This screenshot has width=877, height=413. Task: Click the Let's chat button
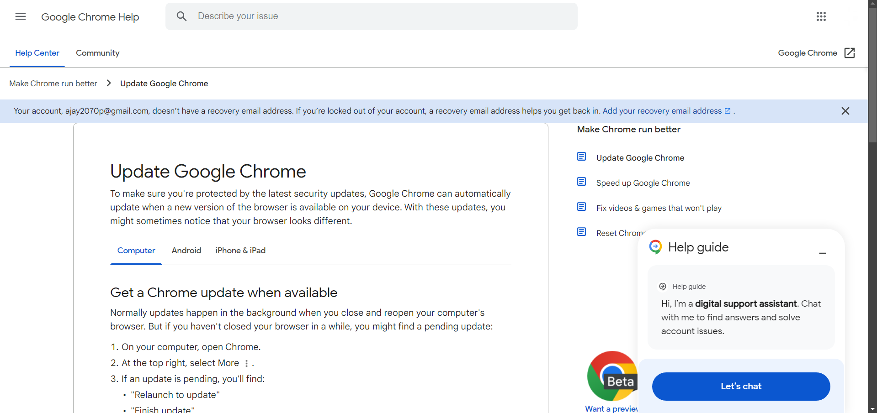tap(740, 387)
